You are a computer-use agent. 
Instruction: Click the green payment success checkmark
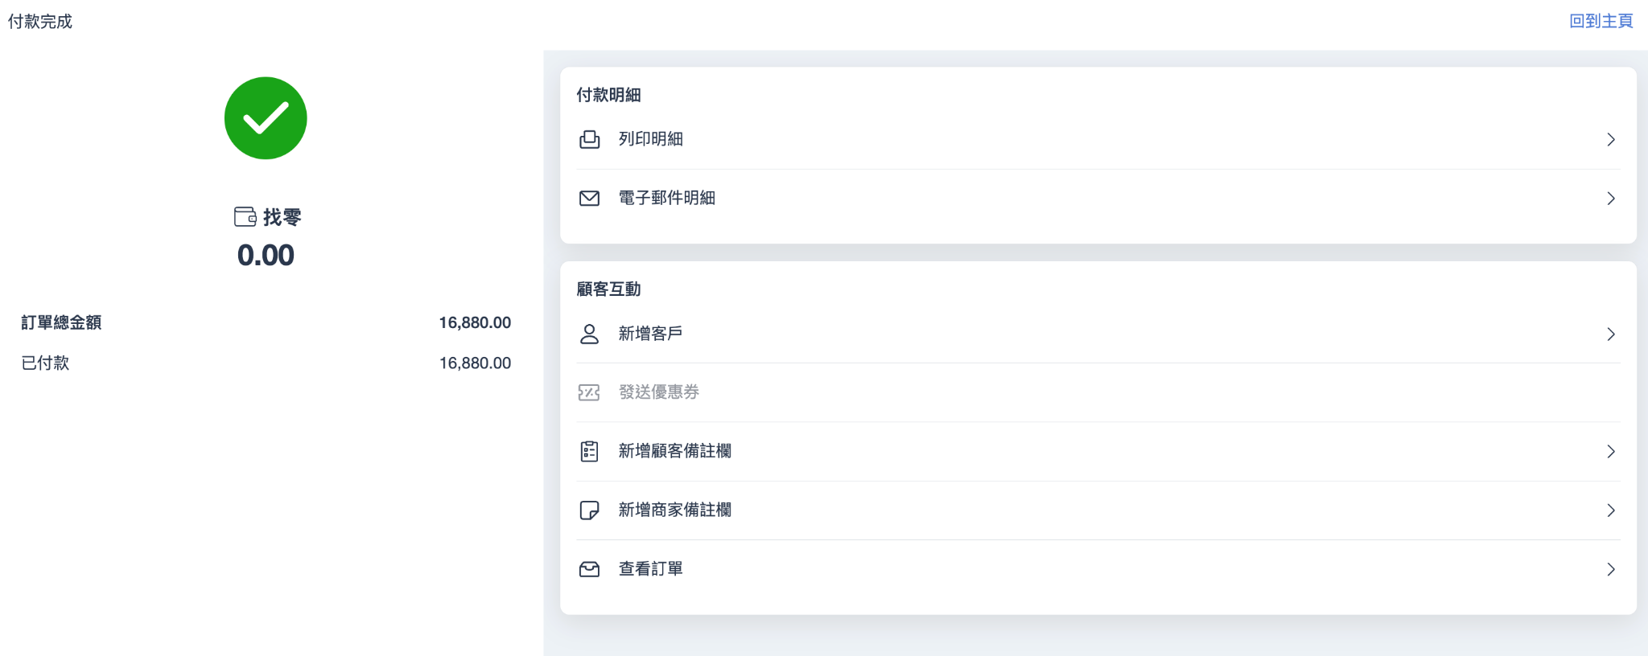[x=266, y=118]
